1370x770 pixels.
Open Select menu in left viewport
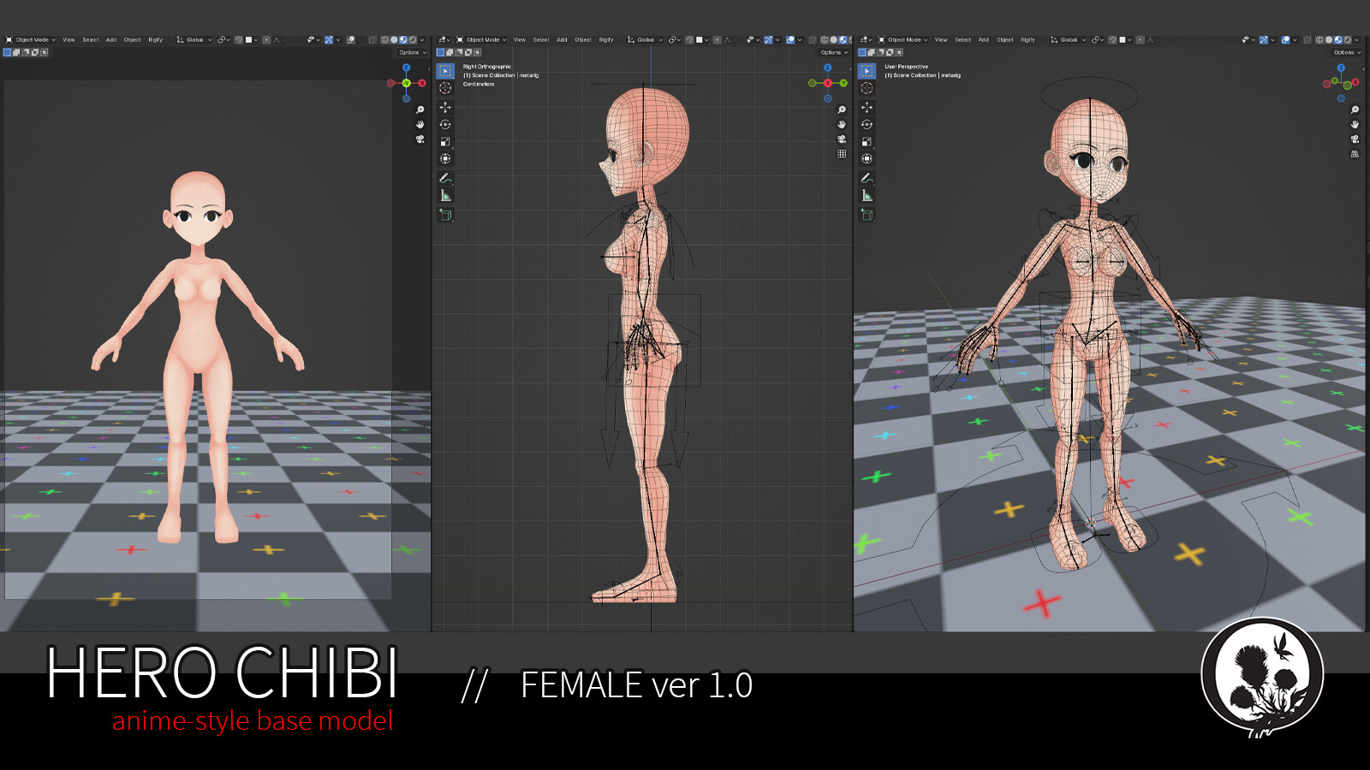click(90, 39)
